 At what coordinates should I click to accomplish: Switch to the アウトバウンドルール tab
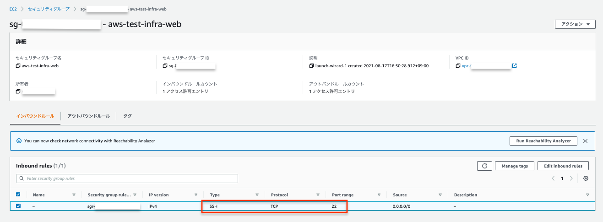88,116
